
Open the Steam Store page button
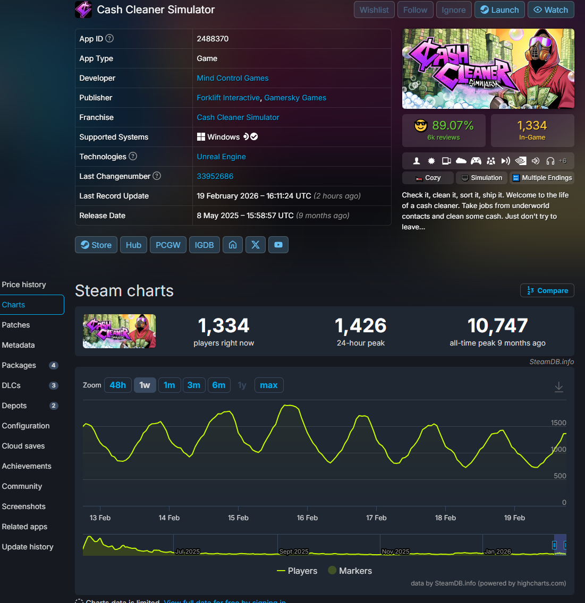[x=96, y=245]
